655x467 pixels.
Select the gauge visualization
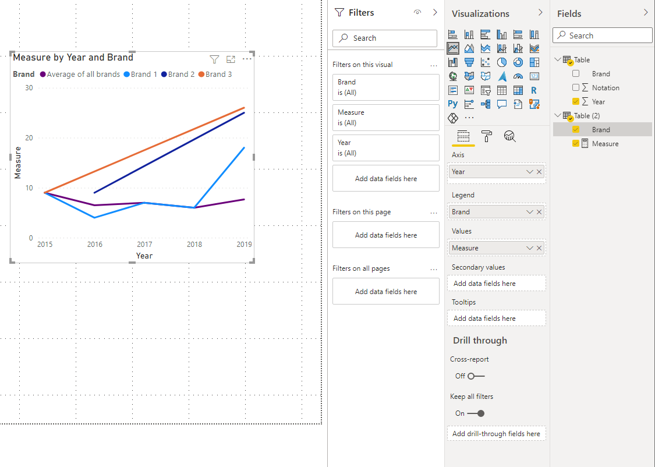pos(518,76)
